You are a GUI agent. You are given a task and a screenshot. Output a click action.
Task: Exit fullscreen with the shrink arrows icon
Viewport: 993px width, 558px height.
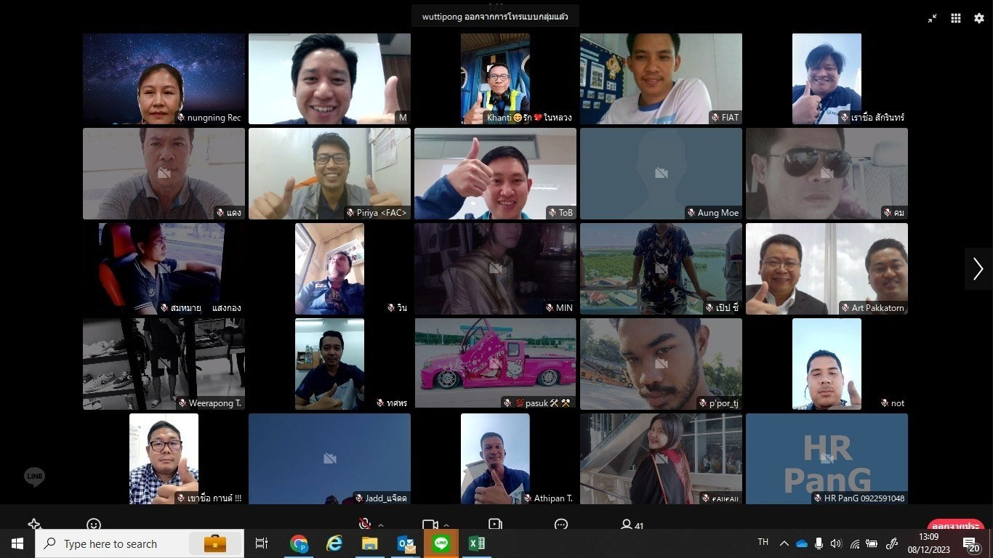pyautogui.click(x=933, y=19)
